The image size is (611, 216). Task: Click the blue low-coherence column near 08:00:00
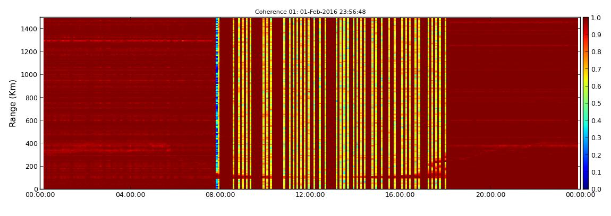click(217, 103)
